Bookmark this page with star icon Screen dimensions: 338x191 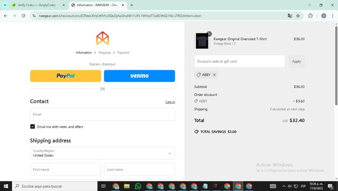pyautogui.click(x=298, y=16)
